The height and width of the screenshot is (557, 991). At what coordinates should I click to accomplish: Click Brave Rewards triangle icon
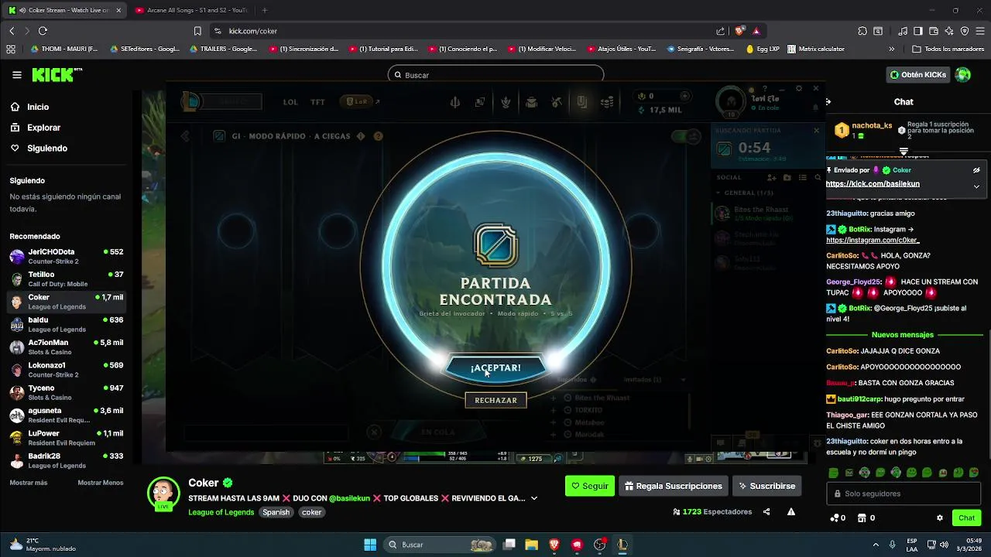tap(756, 31)
